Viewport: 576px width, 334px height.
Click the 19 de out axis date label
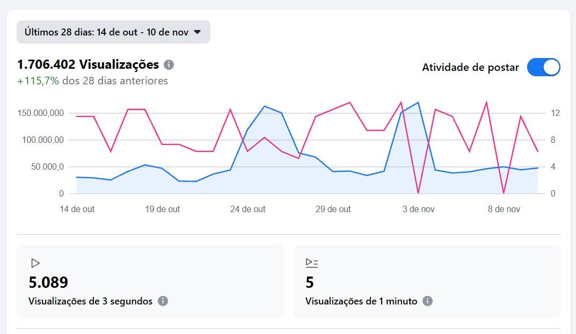(162, 209)
